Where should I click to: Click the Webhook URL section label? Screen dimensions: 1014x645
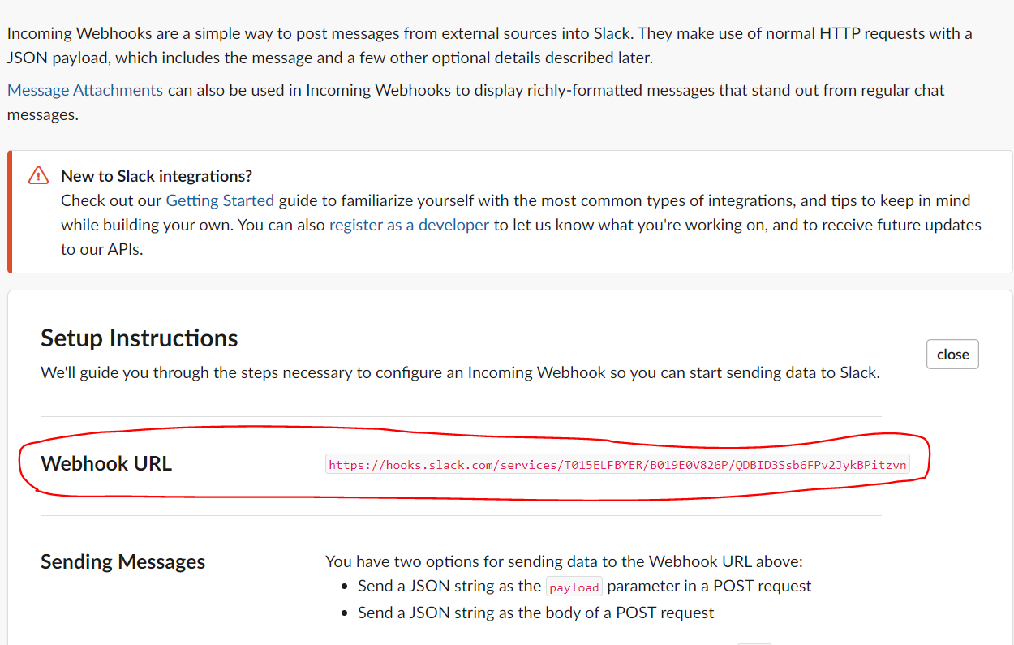pos(106,463)
